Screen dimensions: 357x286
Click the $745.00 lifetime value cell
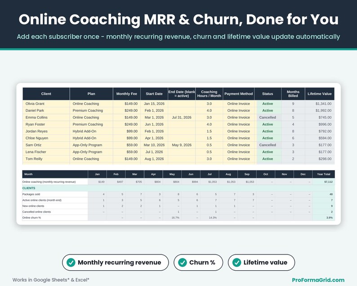click(x=320, y=118)
